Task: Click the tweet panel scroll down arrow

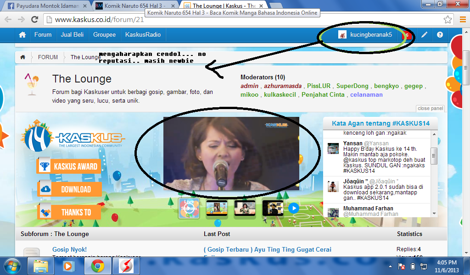Action: pyautogui.click(x=434, y=214)
